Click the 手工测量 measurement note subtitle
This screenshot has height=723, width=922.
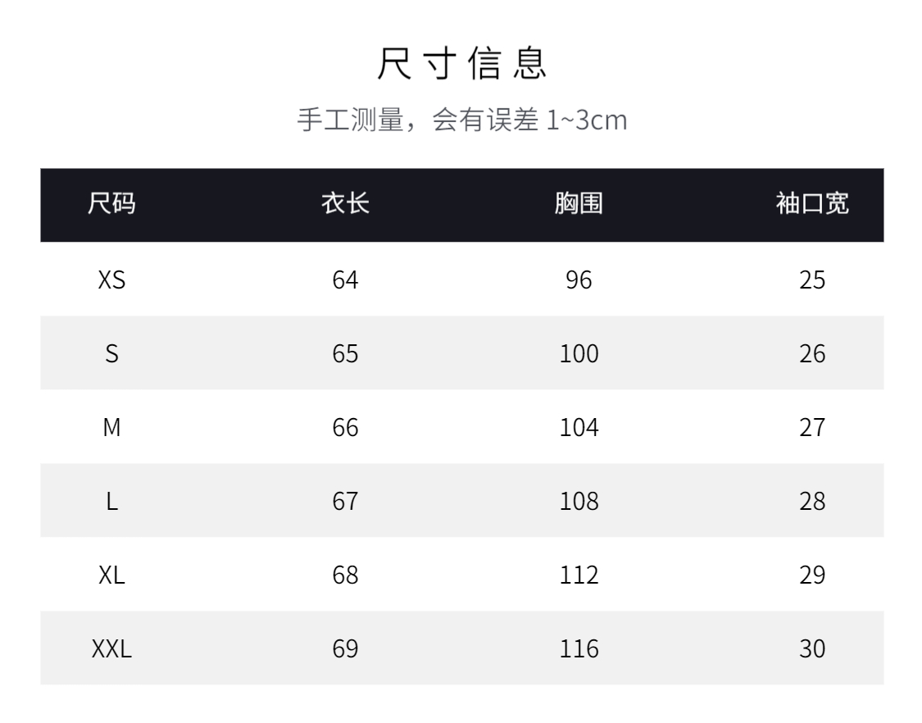(x=461, y=121)
